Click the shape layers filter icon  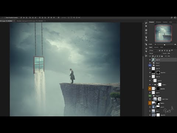tap(167, 51)
